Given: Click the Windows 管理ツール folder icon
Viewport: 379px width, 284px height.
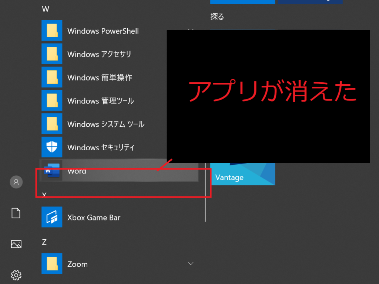Looking at the screenshot, I should coord(52,100).
